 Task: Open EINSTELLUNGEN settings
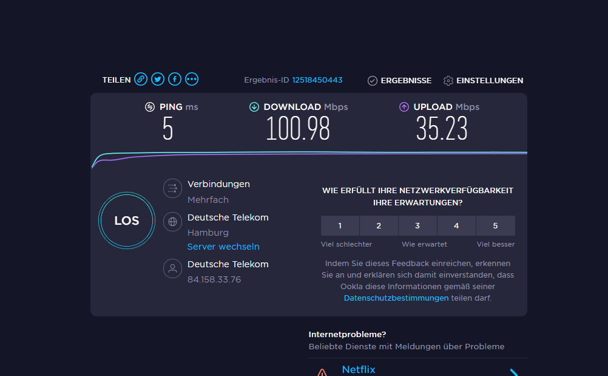tap(490, 81)
